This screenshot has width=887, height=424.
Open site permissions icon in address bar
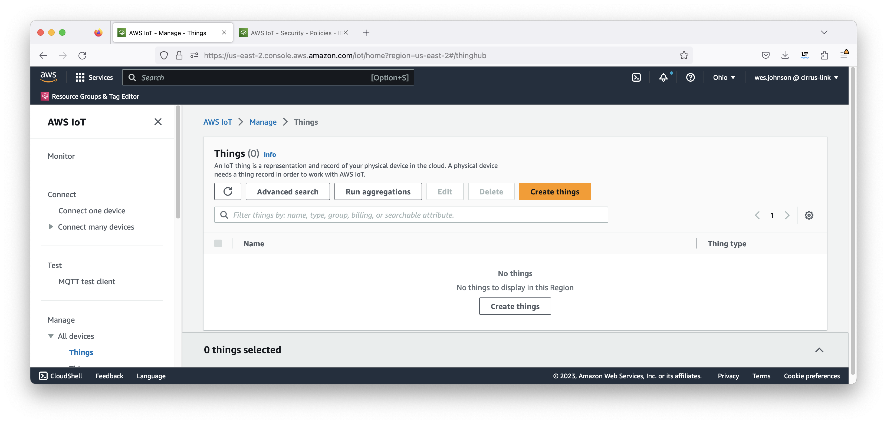point(194,55)
